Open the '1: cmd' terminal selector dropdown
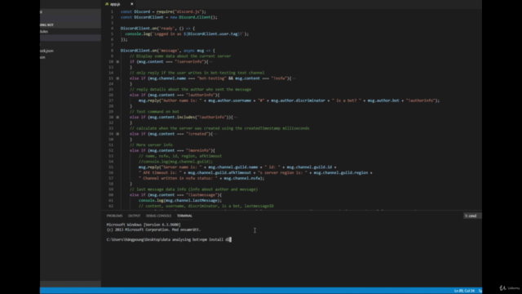Image resolution: width=522 pixels, height=294 pixels. point(472,216)
